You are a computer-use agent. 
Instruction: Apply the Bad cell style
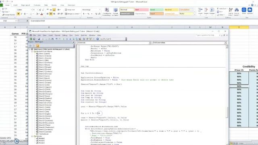point(141,10)
